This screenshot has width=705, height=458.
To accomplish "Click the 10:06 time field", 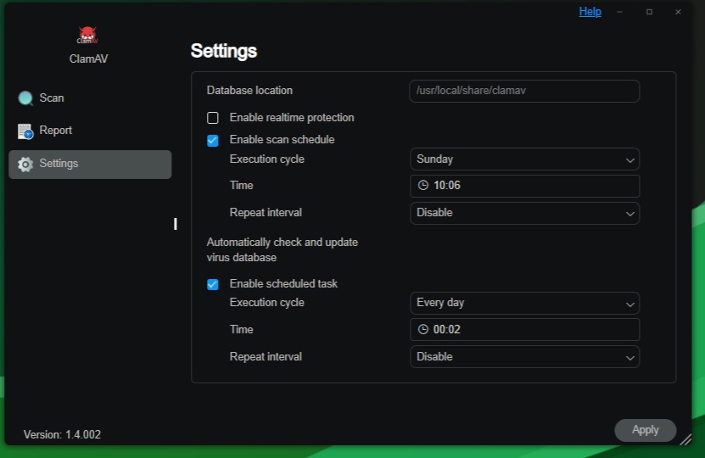I will (524, 186).
